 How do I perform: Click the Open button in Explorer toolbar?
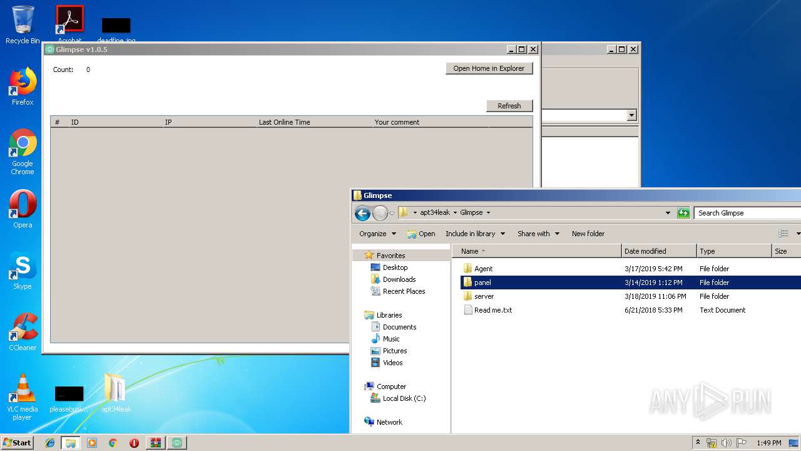(x=421, y=234)
